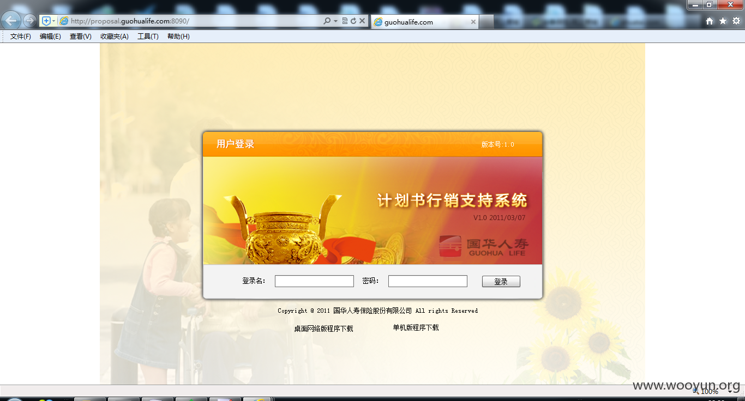Open Favorites with the star icon
This screenshot has width=745, height=401.
723,21
